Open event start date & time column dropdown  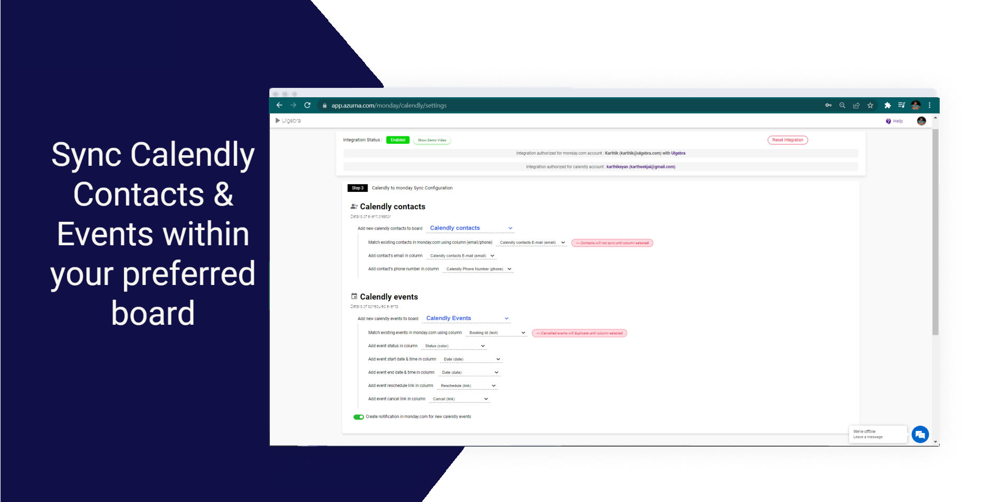click(x=471, y=359)
